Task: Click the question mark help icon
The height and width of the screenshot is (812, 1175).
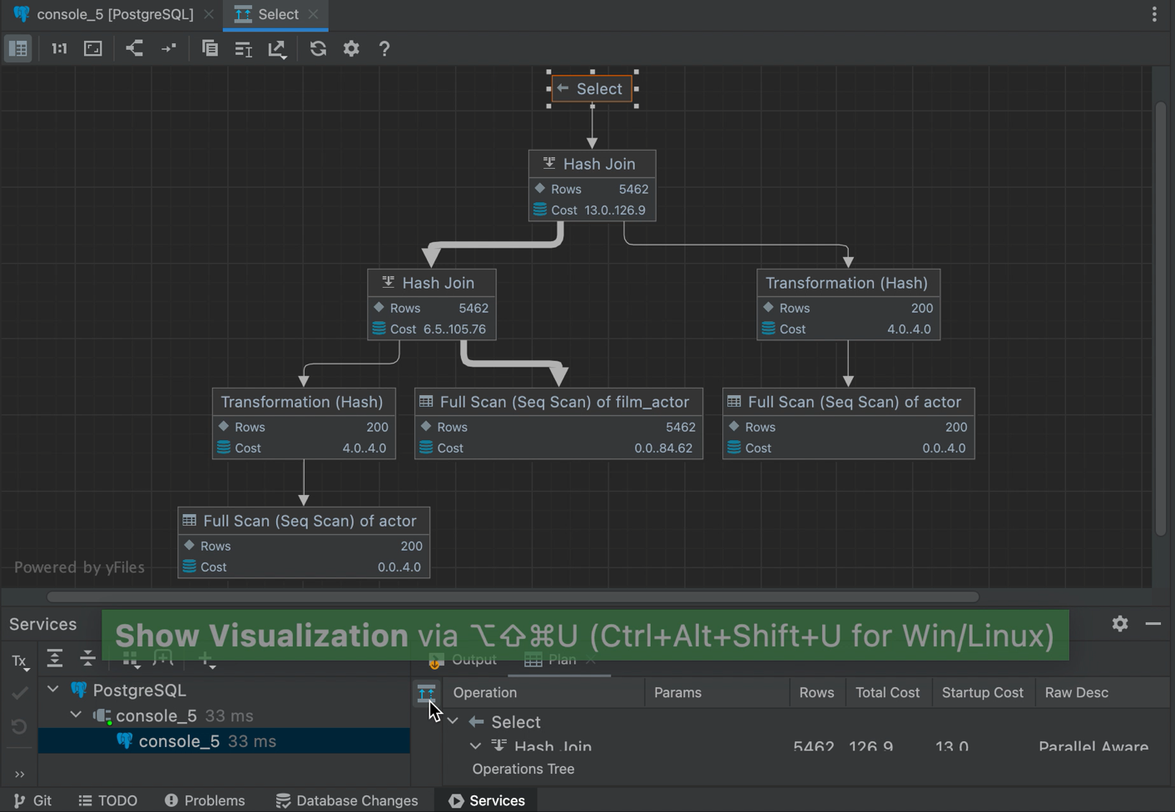Action: click(384, 49)
